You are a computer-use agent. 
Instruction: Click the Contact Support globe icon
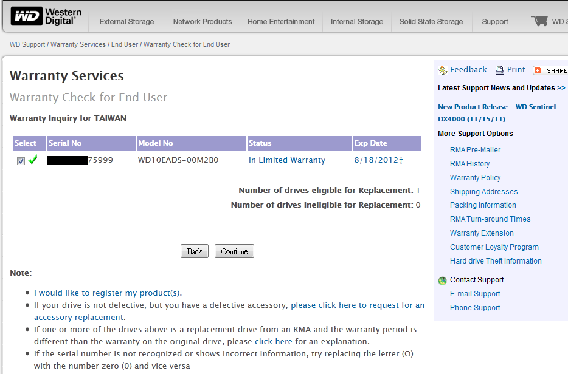(x=442, y=280)
